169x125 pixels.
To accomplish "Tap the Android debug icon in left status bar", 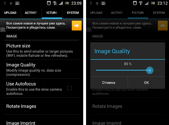I will (x=11, y=3).
